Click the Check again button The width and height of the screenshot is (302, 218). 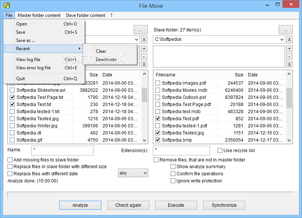tap(128, 205)
